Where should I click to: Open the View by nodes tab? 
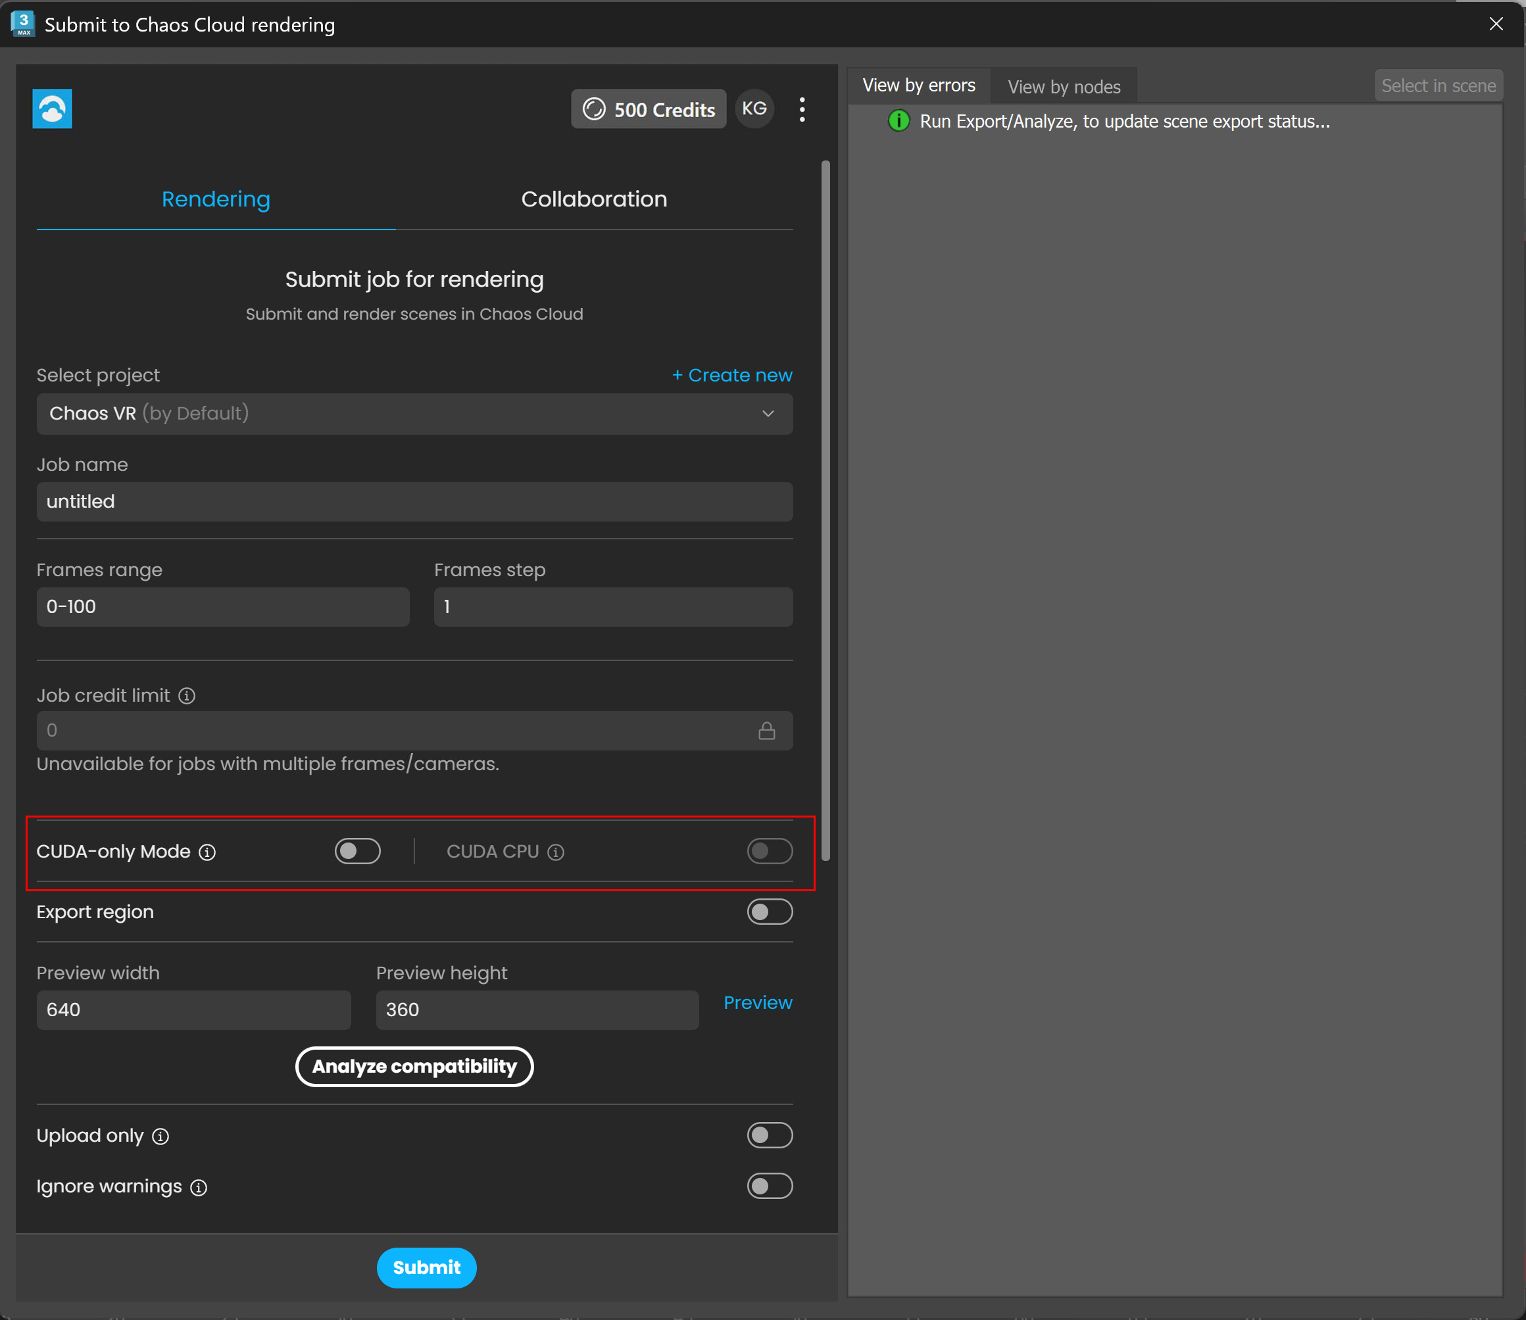1064,87
